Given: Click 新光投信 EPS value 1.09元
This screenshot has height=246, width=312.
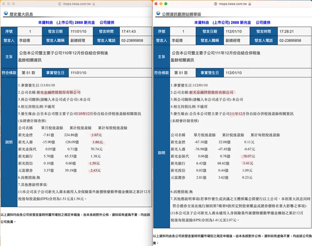Looking at the screenshot, I should pyautogui.click(x=247, y=171).
